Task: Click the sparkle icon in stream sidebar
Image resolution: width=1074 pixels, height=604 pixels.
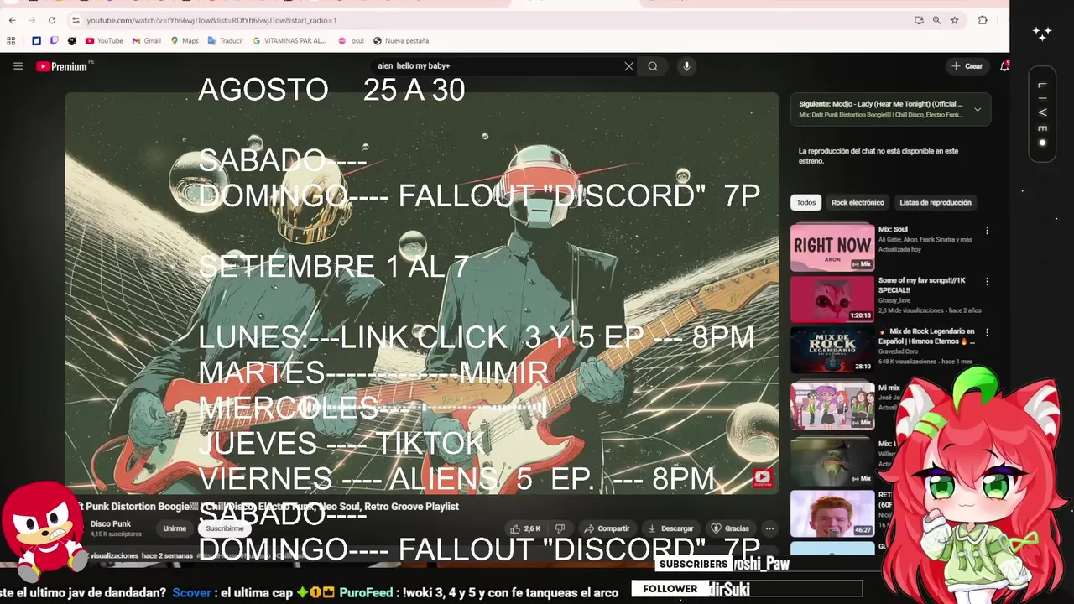Action: [1042, 34]
